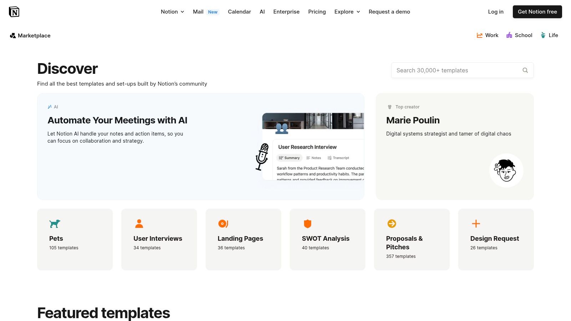Click the '357 templates' text
Image resolution: width=571 pixels, height=321 pixels.
click(x=401, y=256)
